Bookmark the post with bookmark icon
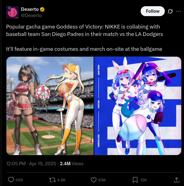Image resolution: width=184 pixels, height=186 pixels. tap(135, 180)
